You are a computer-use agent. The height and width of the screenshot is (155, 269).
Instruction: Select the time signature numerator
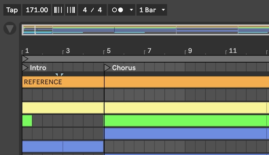(85, 10)
